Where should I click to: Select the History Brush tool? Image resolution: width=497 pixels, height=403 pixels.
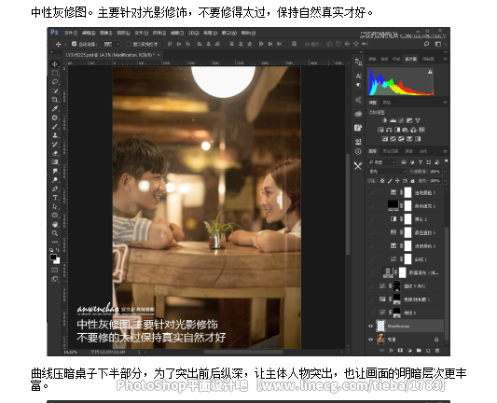55,145
